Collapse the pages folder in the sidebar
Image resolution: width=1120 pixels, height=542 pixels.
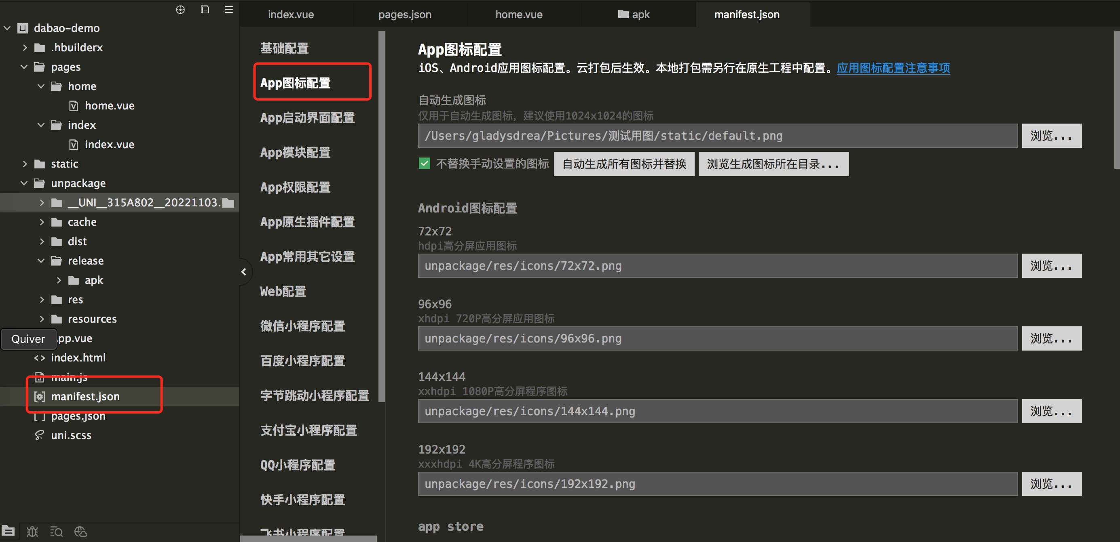tap(24, 67)
